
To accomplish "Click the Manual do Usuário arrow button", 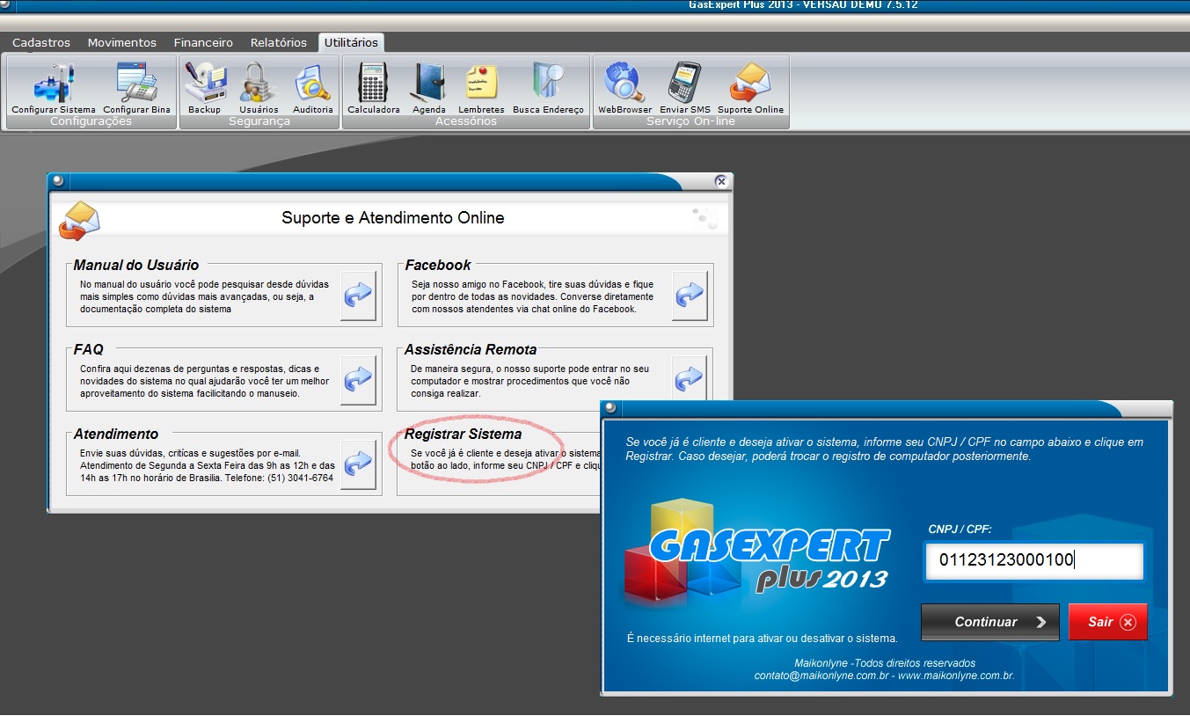I will pos(358,296).
